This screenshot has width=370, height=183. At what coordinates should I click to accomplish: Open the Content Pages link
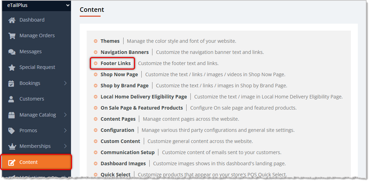coord(118,119)
